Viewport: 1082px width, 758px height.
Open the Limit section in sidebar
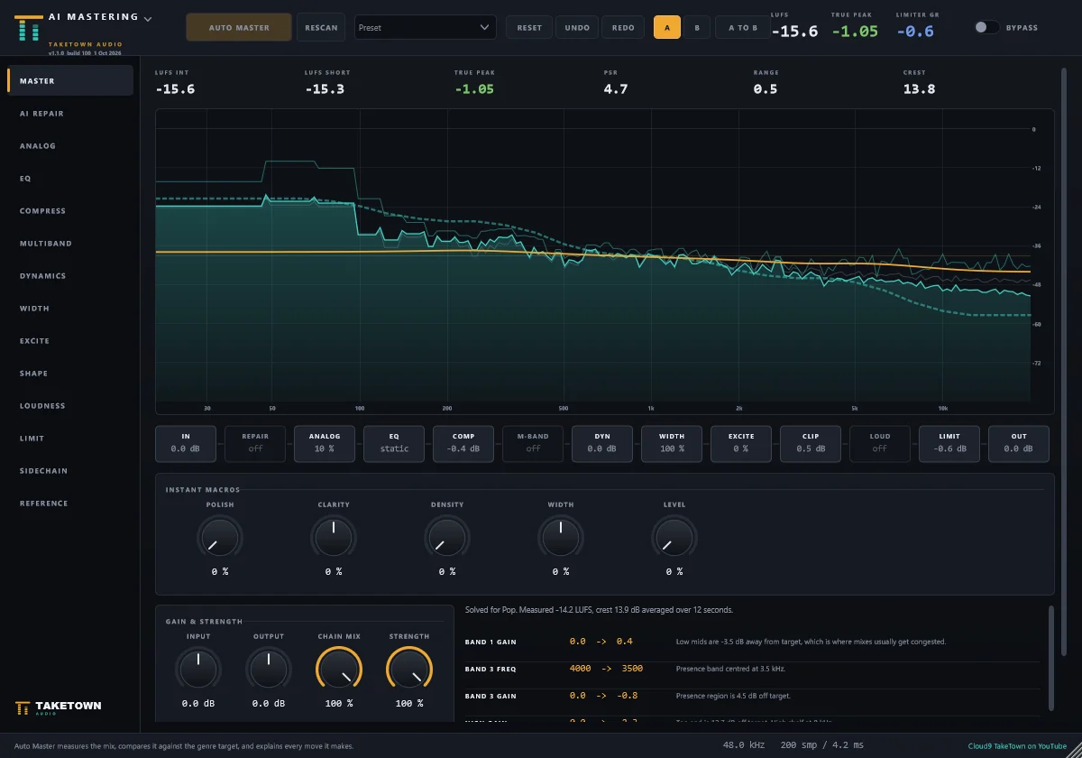tap(70, 438)
